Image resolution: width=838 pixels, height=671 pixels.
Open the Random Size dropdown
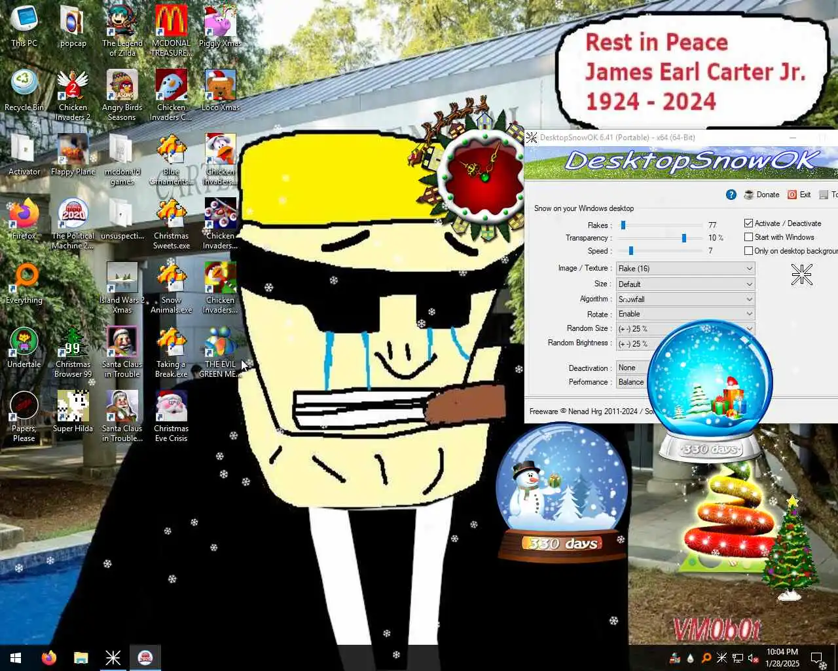click(x=685, y=329)
